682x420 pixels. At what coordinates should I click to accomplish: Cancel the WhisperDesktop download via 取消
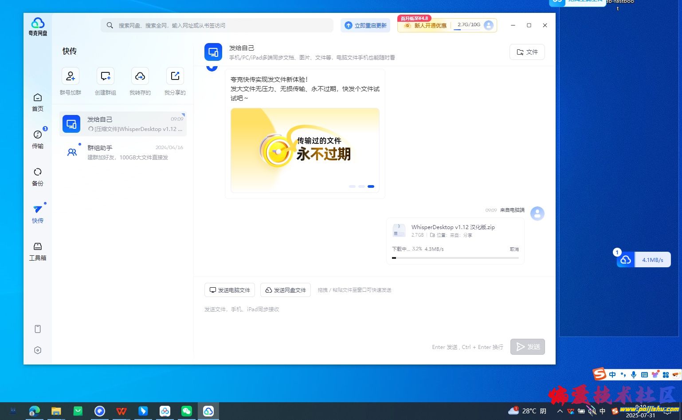pyautogui.click(x=514, y=250)
